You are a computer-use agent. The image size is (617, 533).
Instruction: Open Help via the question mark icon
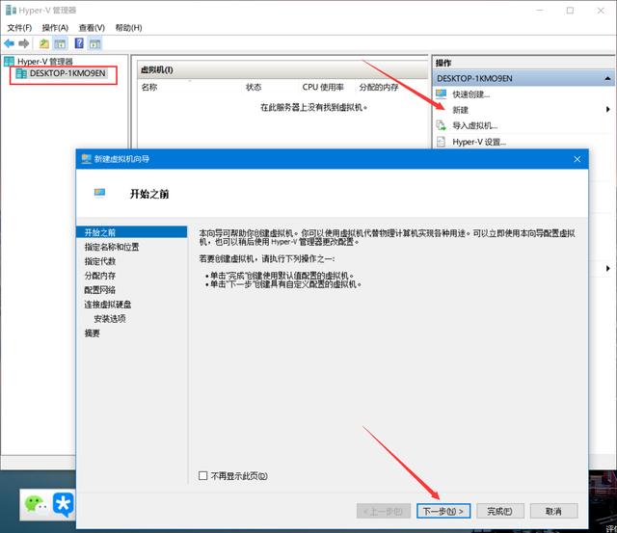click(x=79, y=43)
